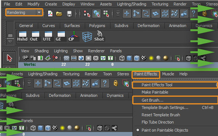Click the Open Scene folder icon
218x136 pixels.
pos(59,14)
